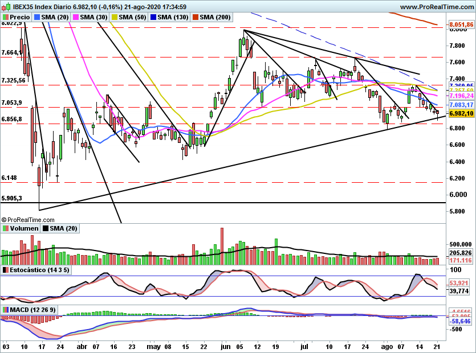Visit the www.ProRealTime.com link

click(437, 7)
